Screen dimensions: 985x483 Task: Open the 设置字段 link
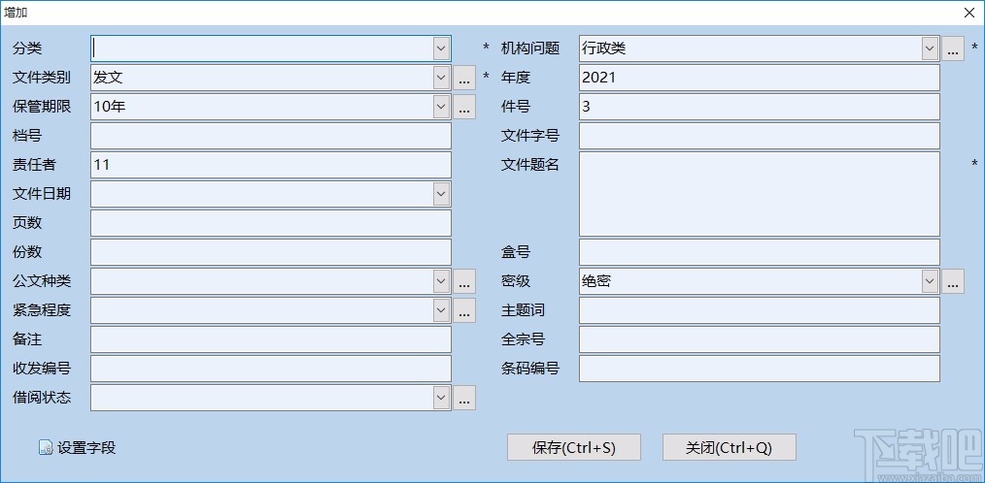point(86,448)
